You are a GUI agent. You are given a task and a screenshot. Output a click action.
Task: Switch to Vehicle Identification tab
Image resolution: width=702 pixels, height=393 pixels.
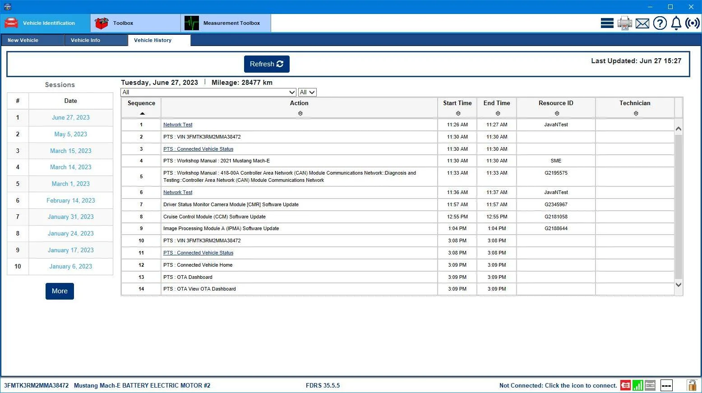click(46, 23)
